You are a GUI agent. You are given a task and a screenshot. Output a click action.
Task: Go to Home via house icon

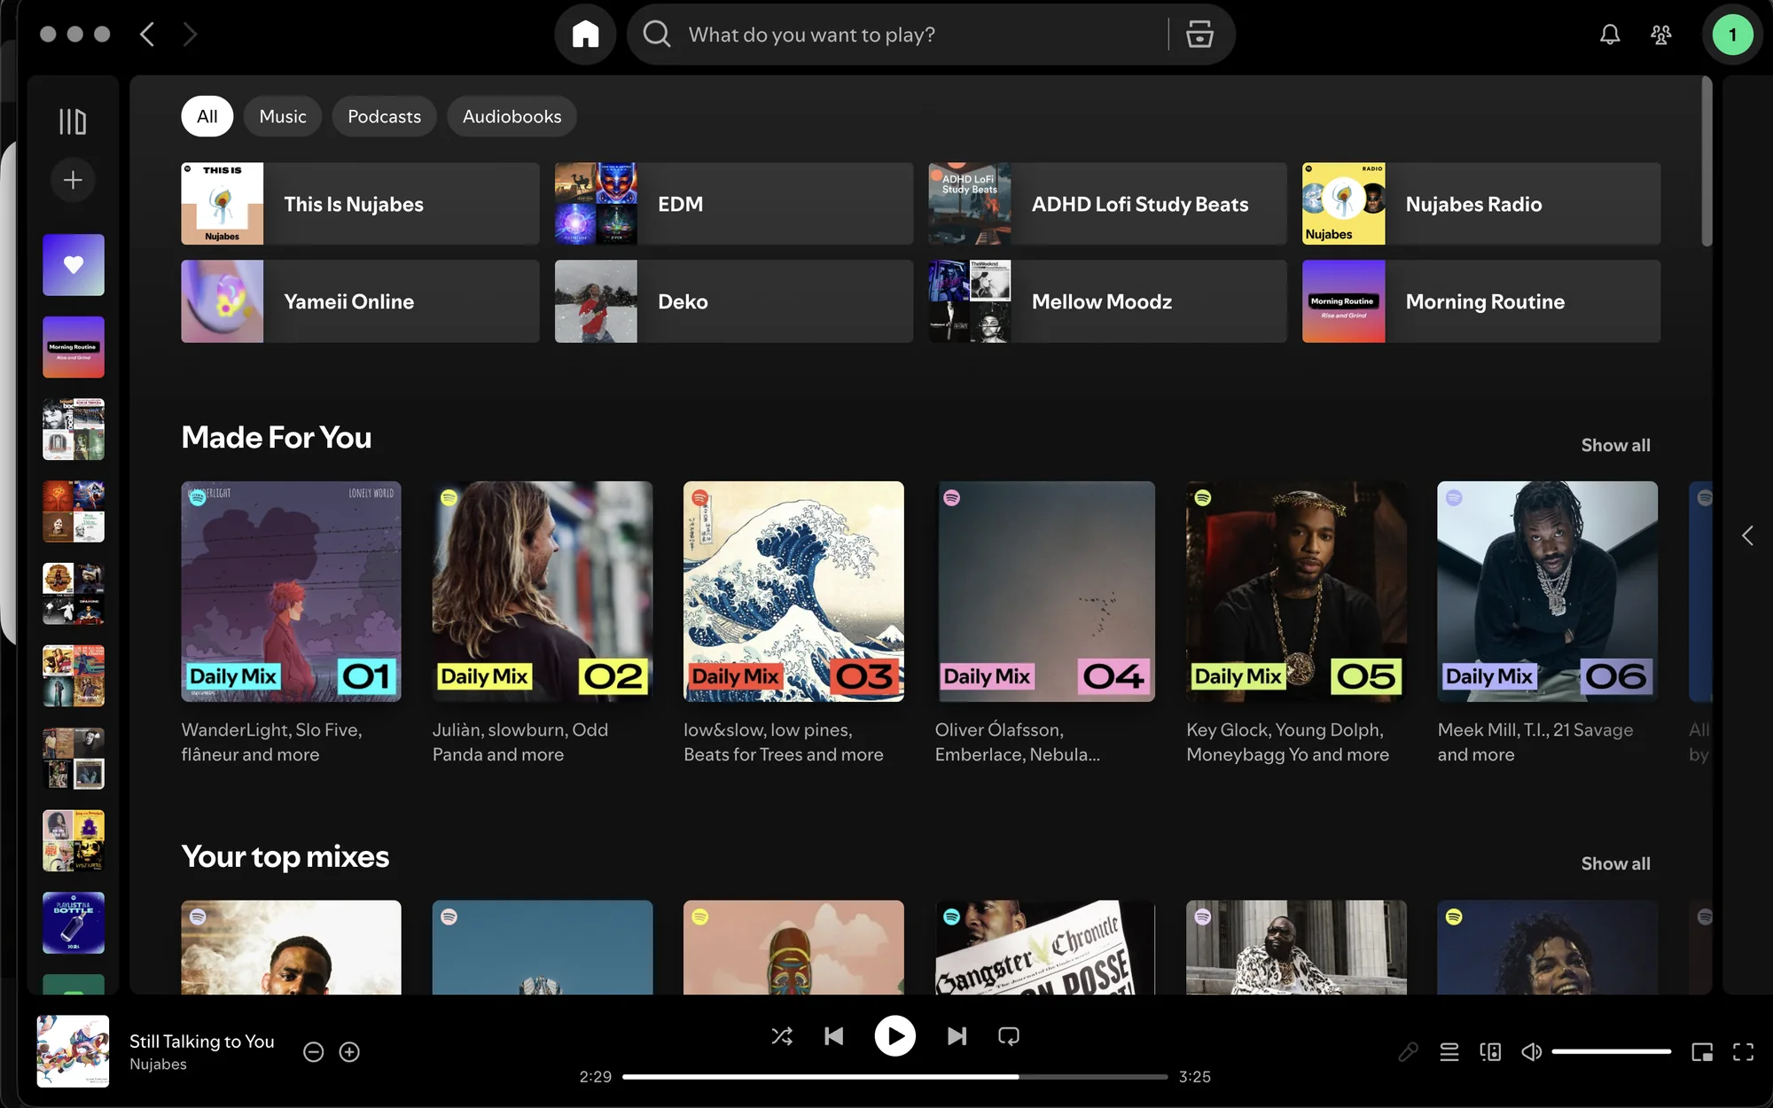(x=585, y=35)
